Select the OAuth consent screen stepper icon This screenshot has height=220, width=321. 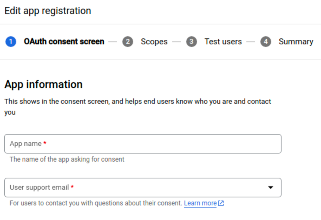tap(11, 42)
